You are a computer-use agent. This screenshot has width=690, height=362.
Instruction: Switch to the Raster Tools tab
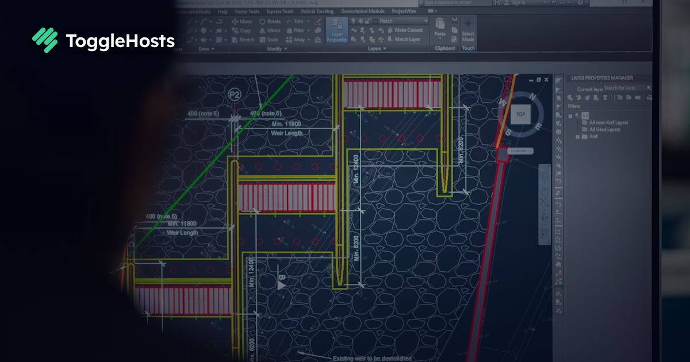point(246,11)
